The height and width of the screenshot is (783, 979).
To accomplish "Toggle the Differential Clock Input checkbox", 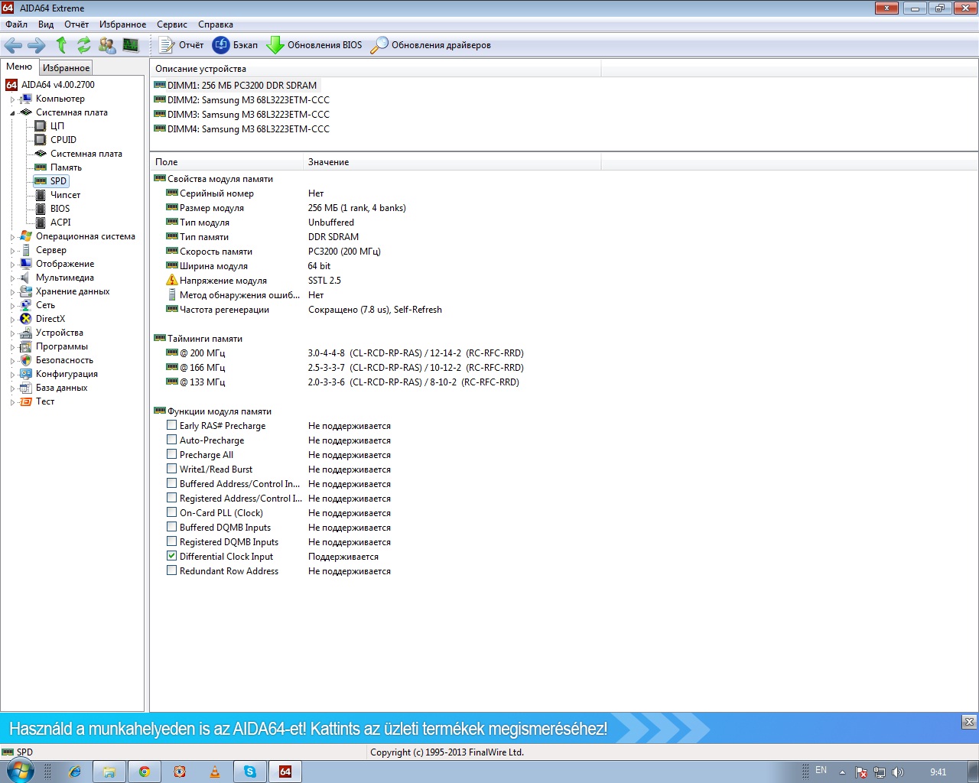I will pyautogui.click(x=172, y=556).
